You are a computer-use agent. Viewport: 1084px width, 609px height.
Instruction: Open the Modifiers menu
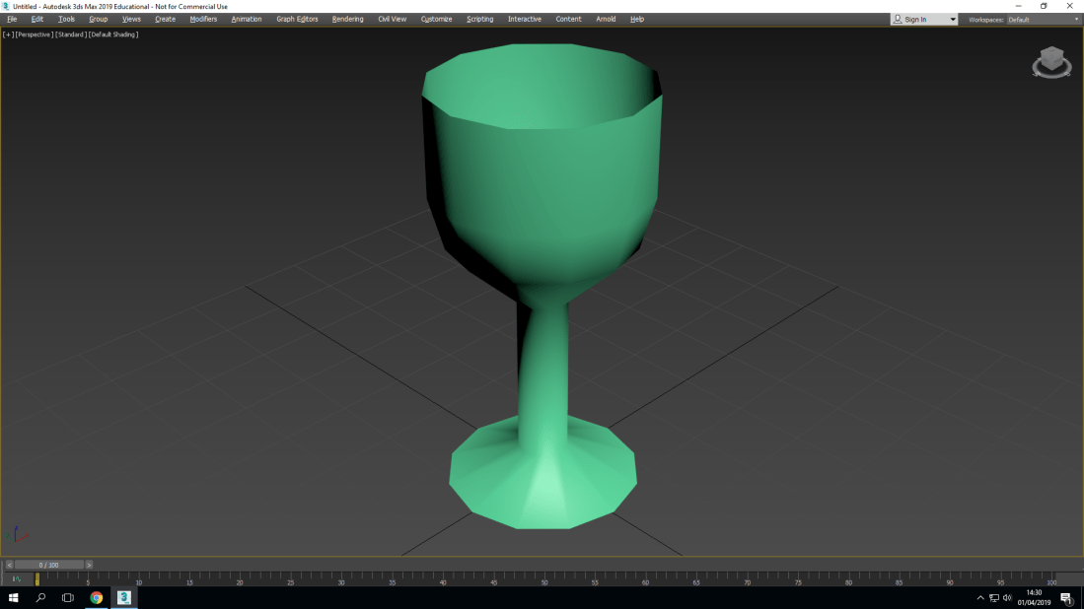click(203, 19)
